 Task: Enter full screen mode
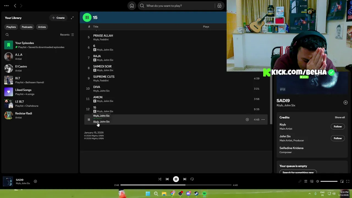tap(348, 182)
